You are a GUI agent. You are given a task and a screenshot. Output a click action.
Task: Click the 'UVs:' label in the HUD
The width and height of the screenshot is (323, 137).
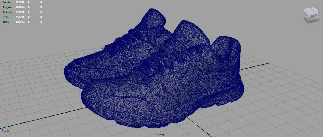coord(7,22)
